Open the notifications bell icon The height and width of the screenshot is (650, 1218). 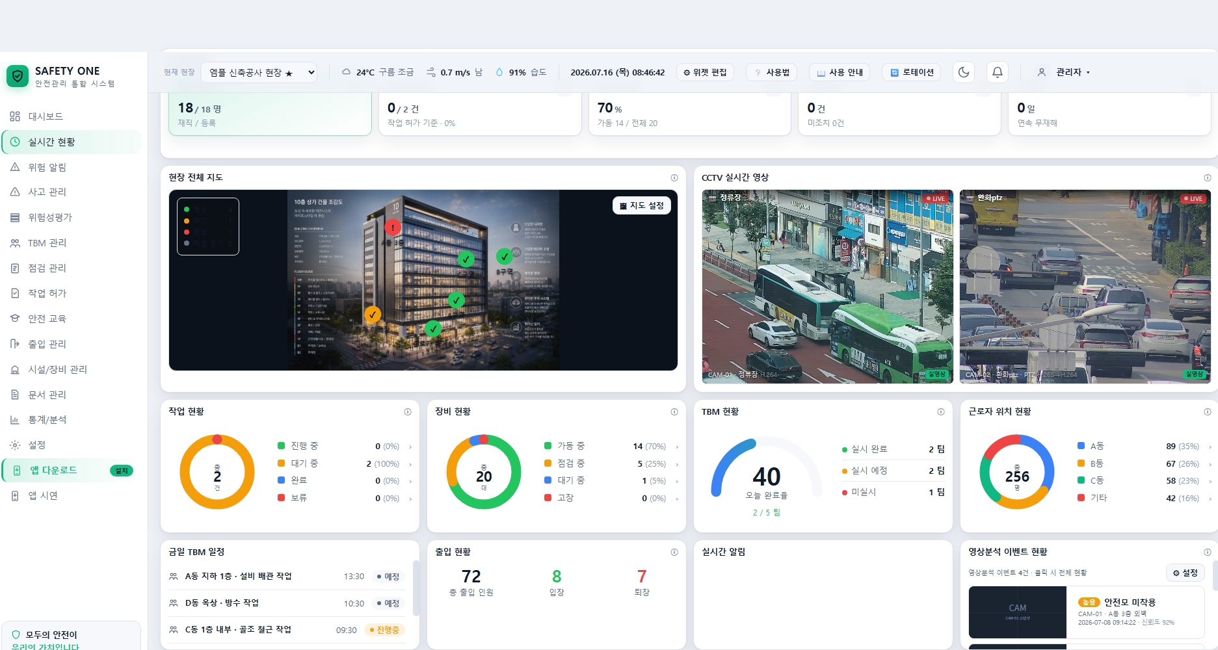tap(998, 72)
